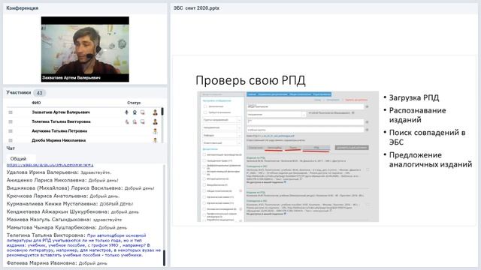Click chat message from Вишнякова (Михайлова) Лариса Васильевна

click(x=80, y=188)
